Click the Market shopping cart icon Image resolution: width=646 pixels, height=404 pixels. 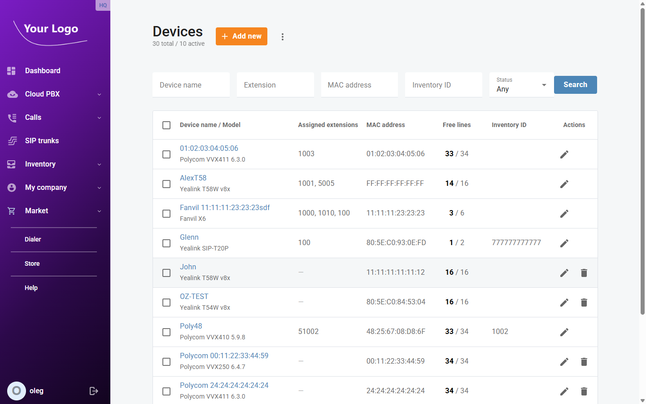click(x=12, y=211)
